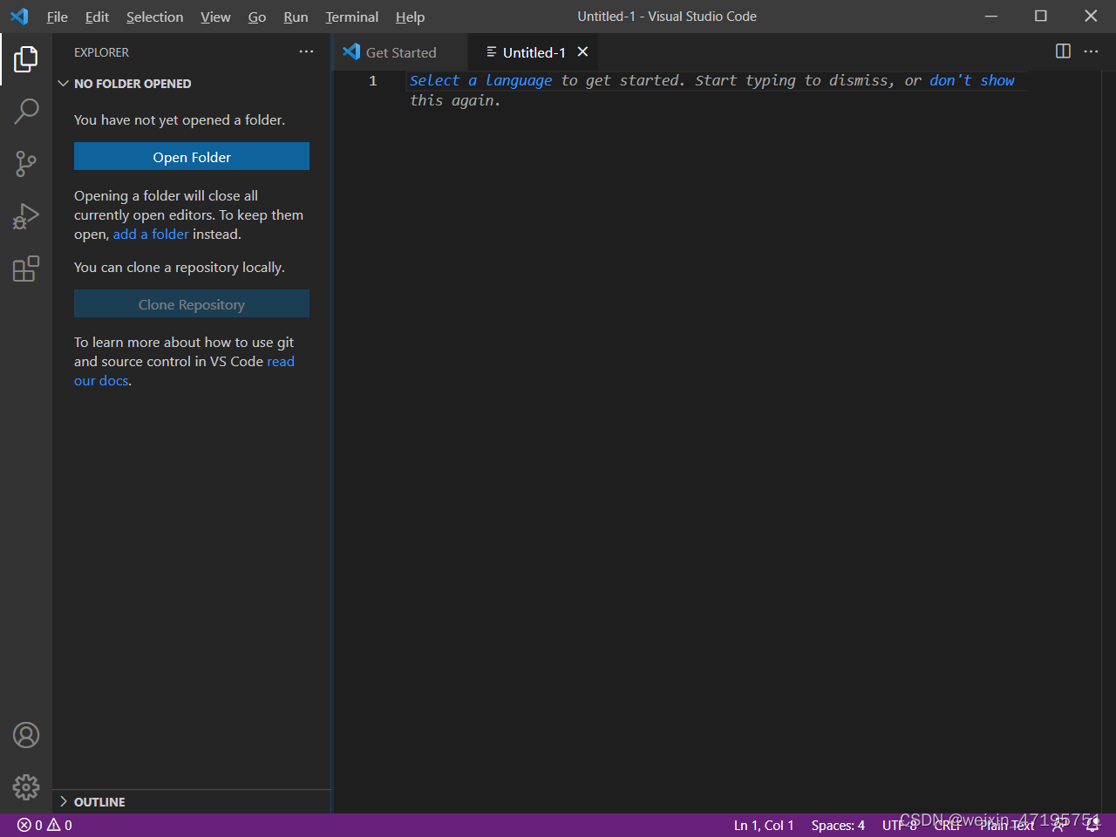The height and width of the screenshot is (837, 1116).
Task: Open the Go menu
Action: (257, 17)
